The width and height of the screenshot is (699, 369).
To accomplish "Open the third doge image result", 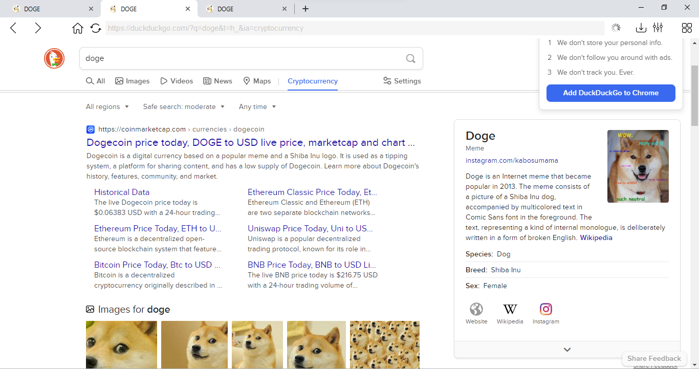I will click(257, 344).
